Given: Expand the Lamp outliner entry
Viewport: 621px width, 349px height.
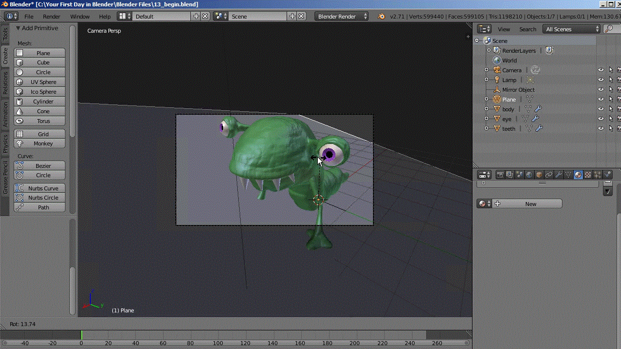Looking at the screenshot, I should [x=486, y=80].
